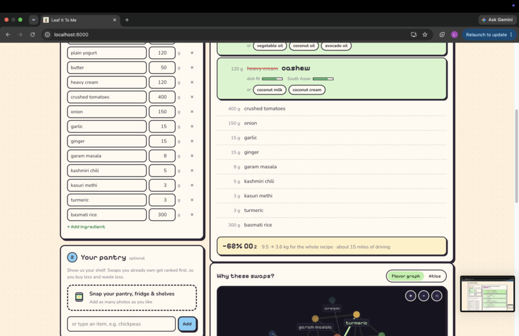The width and height of the screenshot is (519, 336).
Task: Click the pantry jar photo icon
Action: point(79,297)
